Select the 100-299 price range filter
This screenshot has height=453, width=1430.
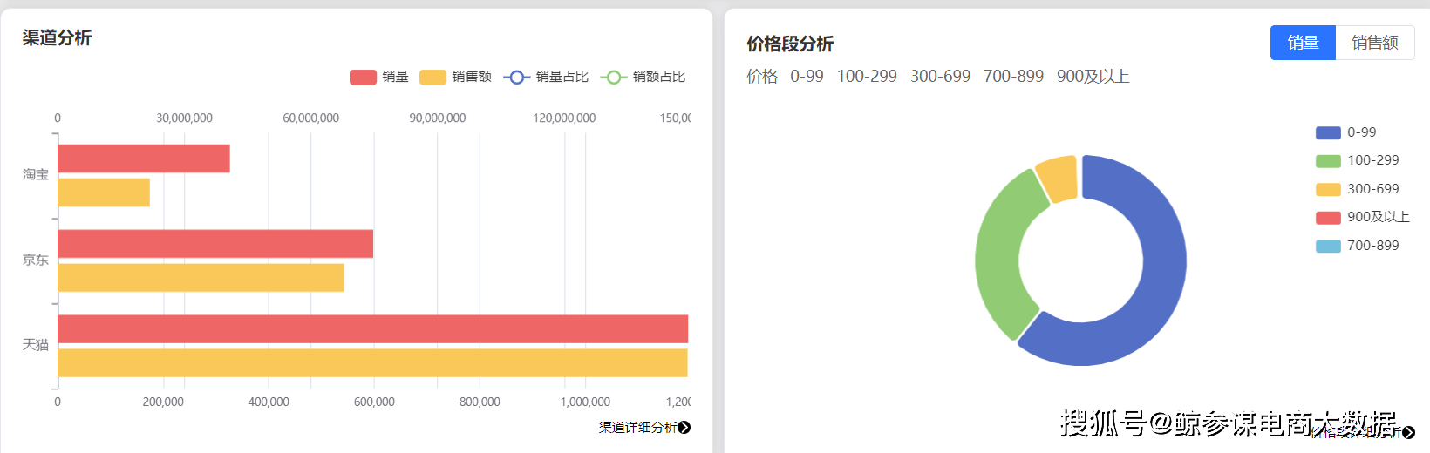[867, 77]
